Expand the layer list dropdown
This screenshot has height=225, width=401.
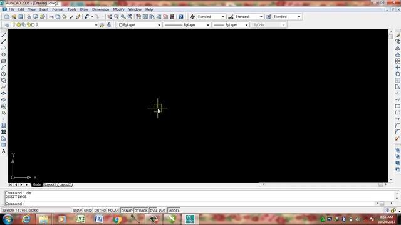pos(96,25)
